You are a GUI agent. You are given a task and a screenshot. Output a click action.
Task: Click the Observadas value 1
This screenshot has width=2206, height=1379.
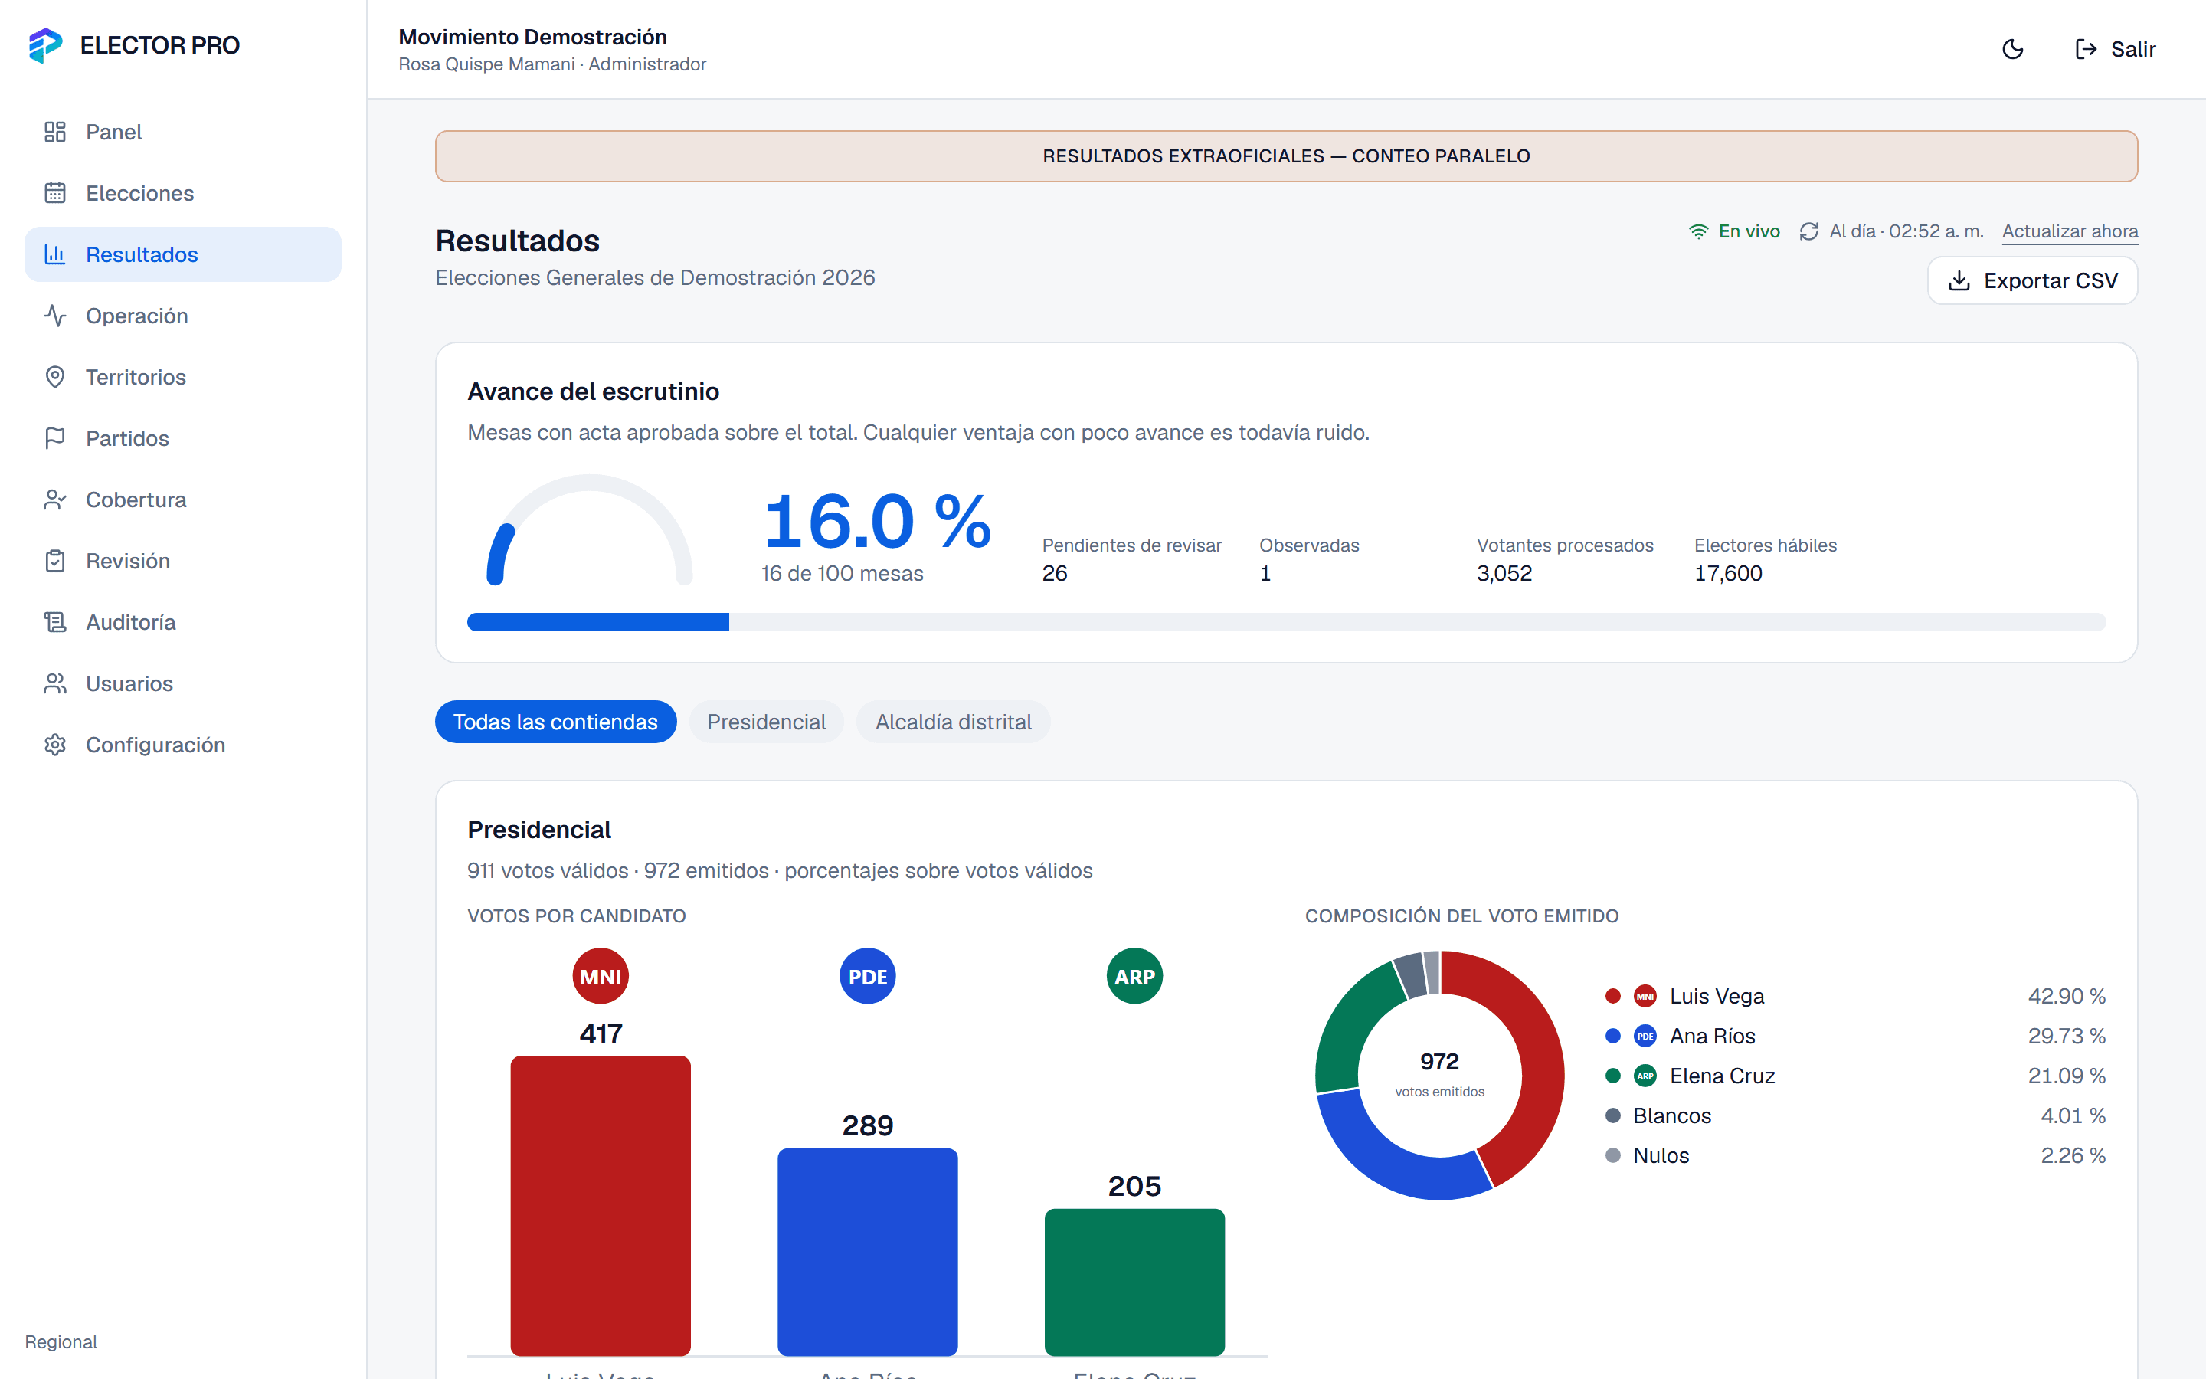[1265, 574]
